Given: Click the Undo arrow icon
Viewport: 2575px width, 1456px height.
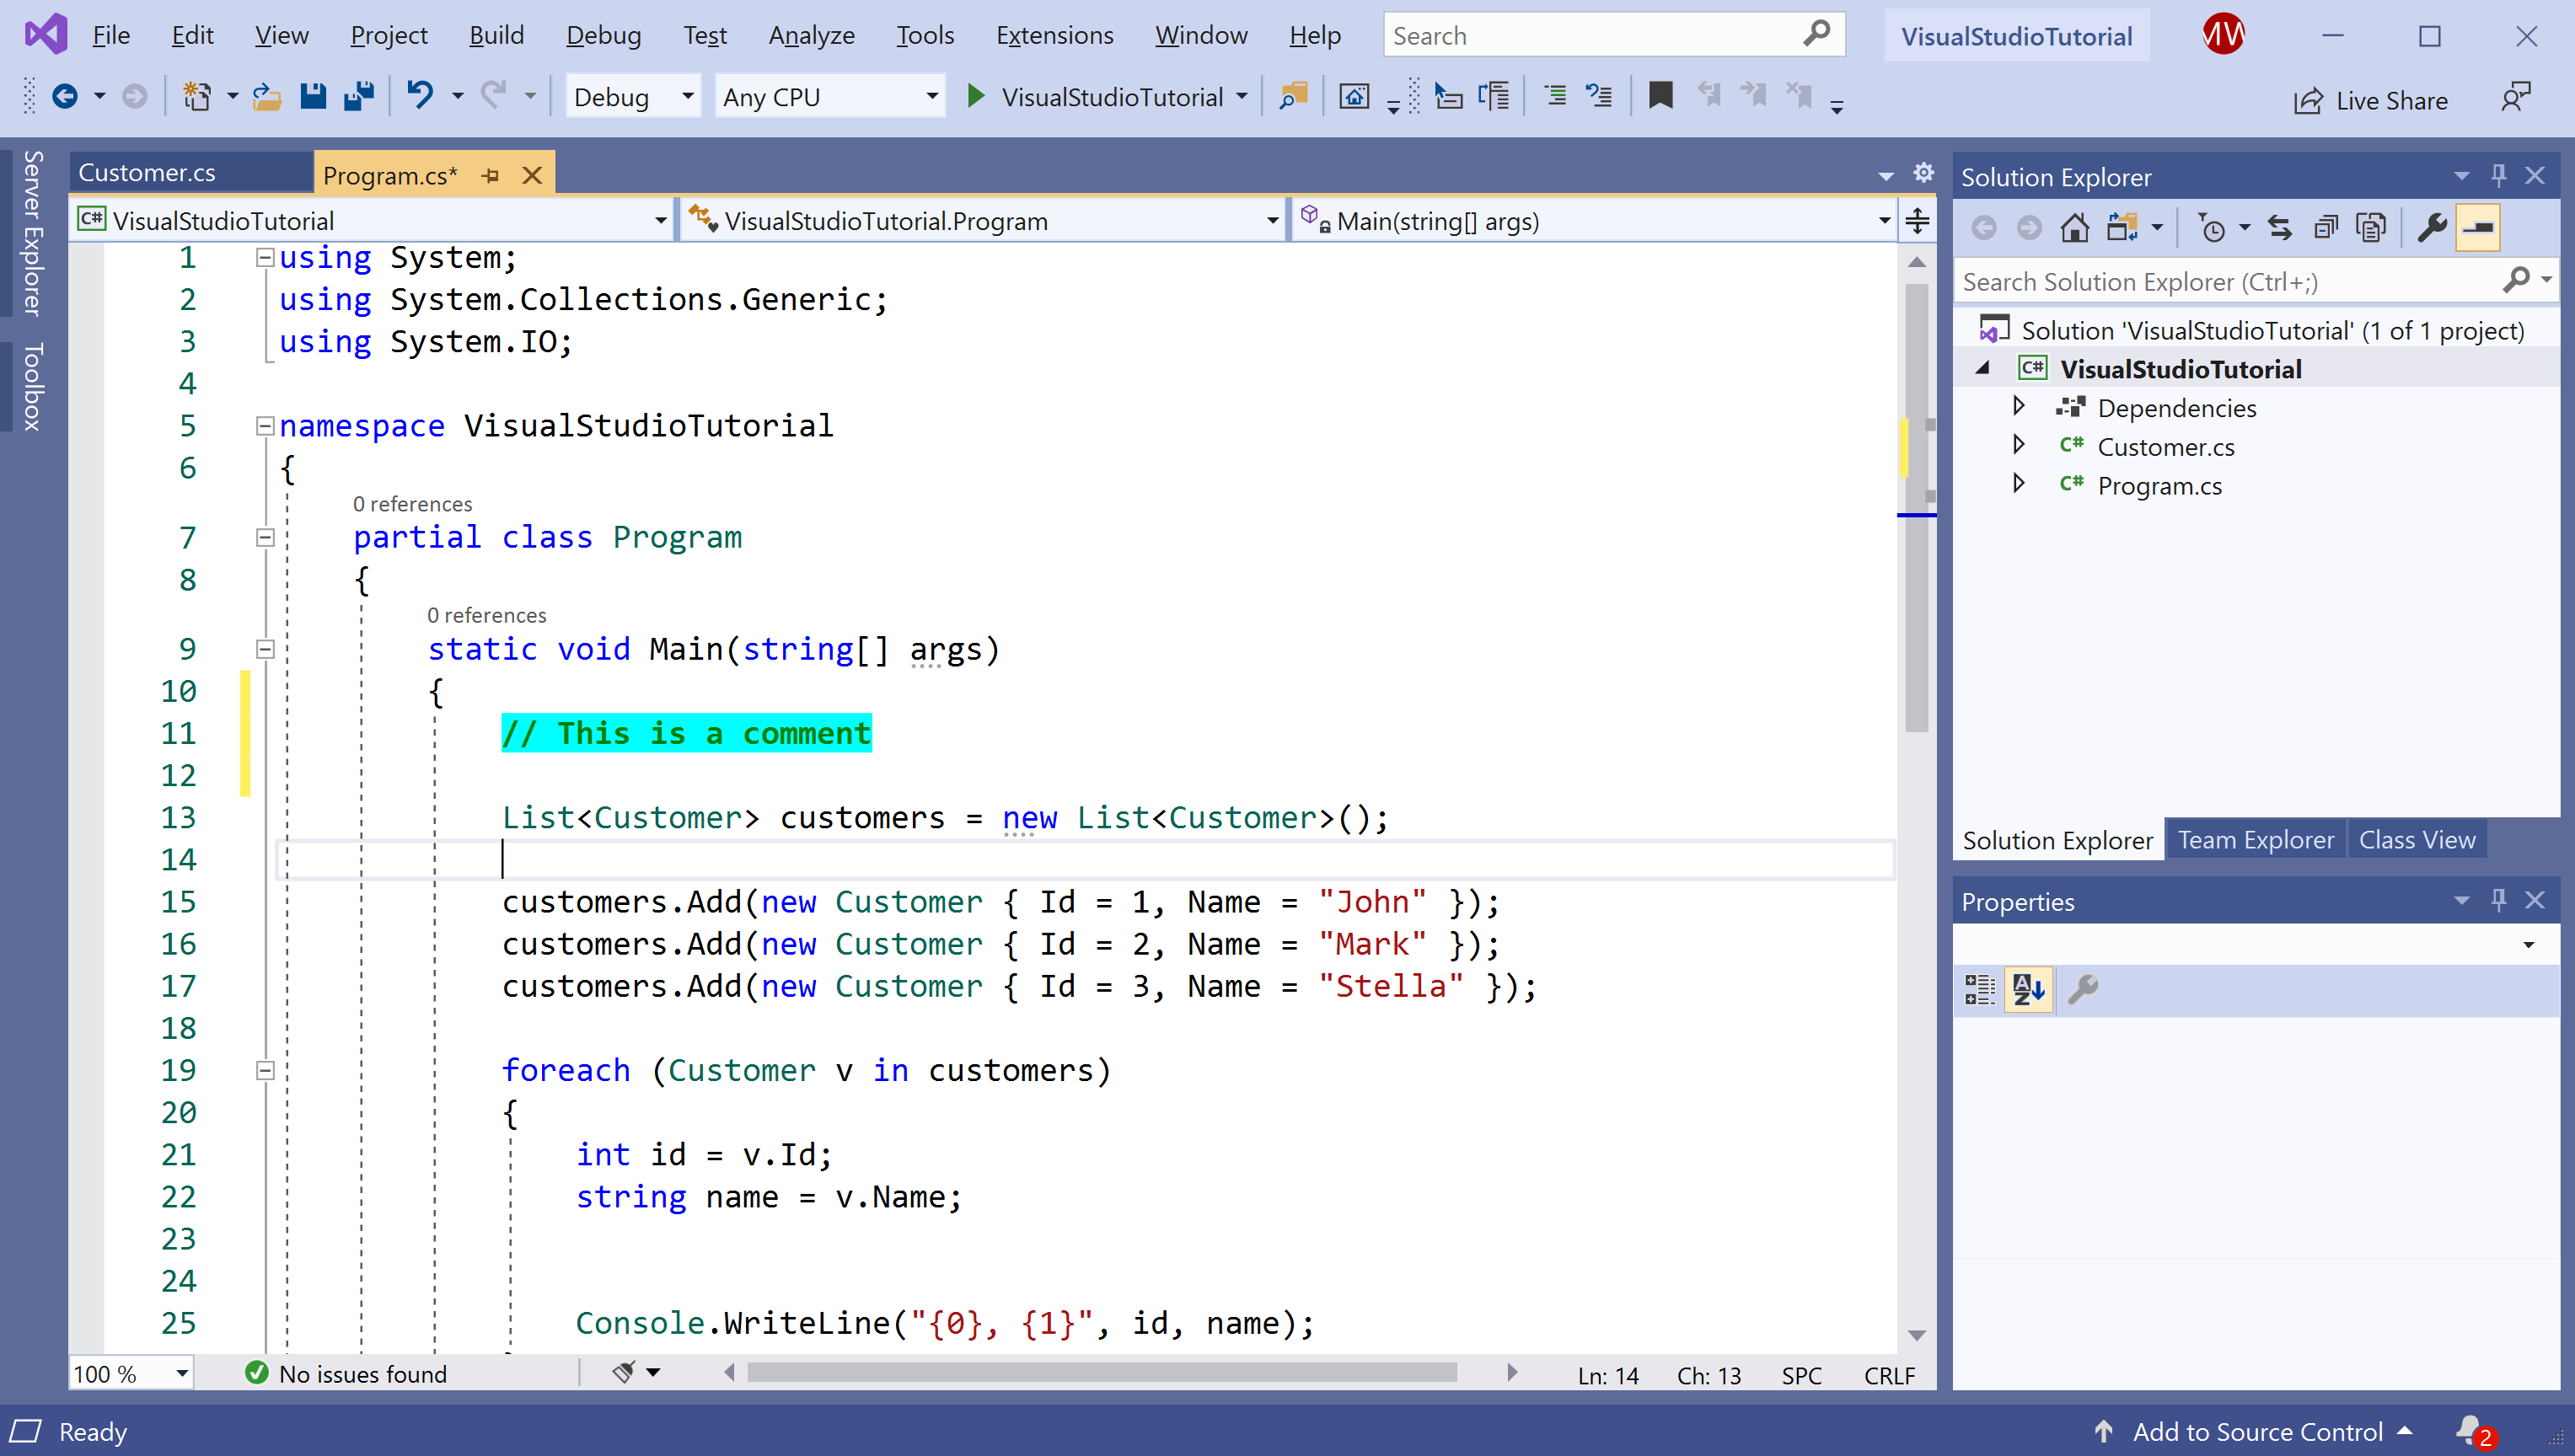Looking at the screenshot, I should (420, 97).
